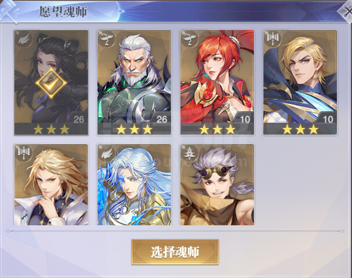Image resolution: width=352 pixels, height=278 pixels.
Task: Click the wing class icon on black-haired woman card
Action: [x=24, y=39]
